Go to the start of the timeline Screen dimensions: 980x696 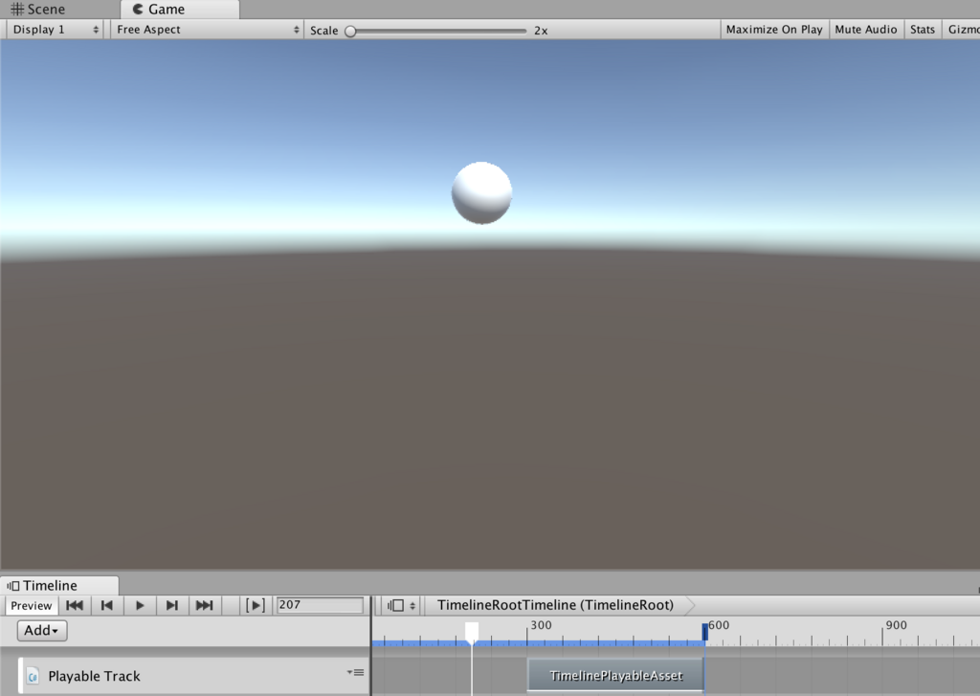point(75,605)
